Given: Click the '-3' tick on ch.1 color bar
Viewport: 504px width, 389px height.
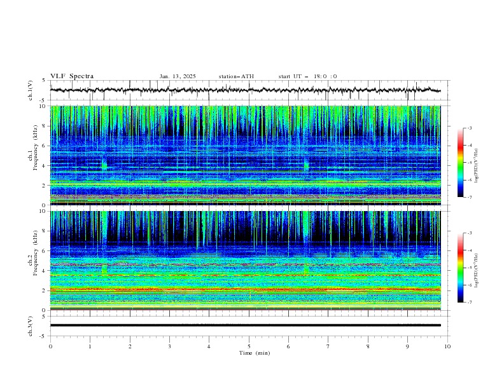Looking at the screenshot, I should 469,128.
